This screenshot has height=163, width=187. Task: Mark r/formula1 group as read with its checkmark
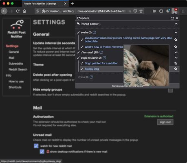coord(78,52)
